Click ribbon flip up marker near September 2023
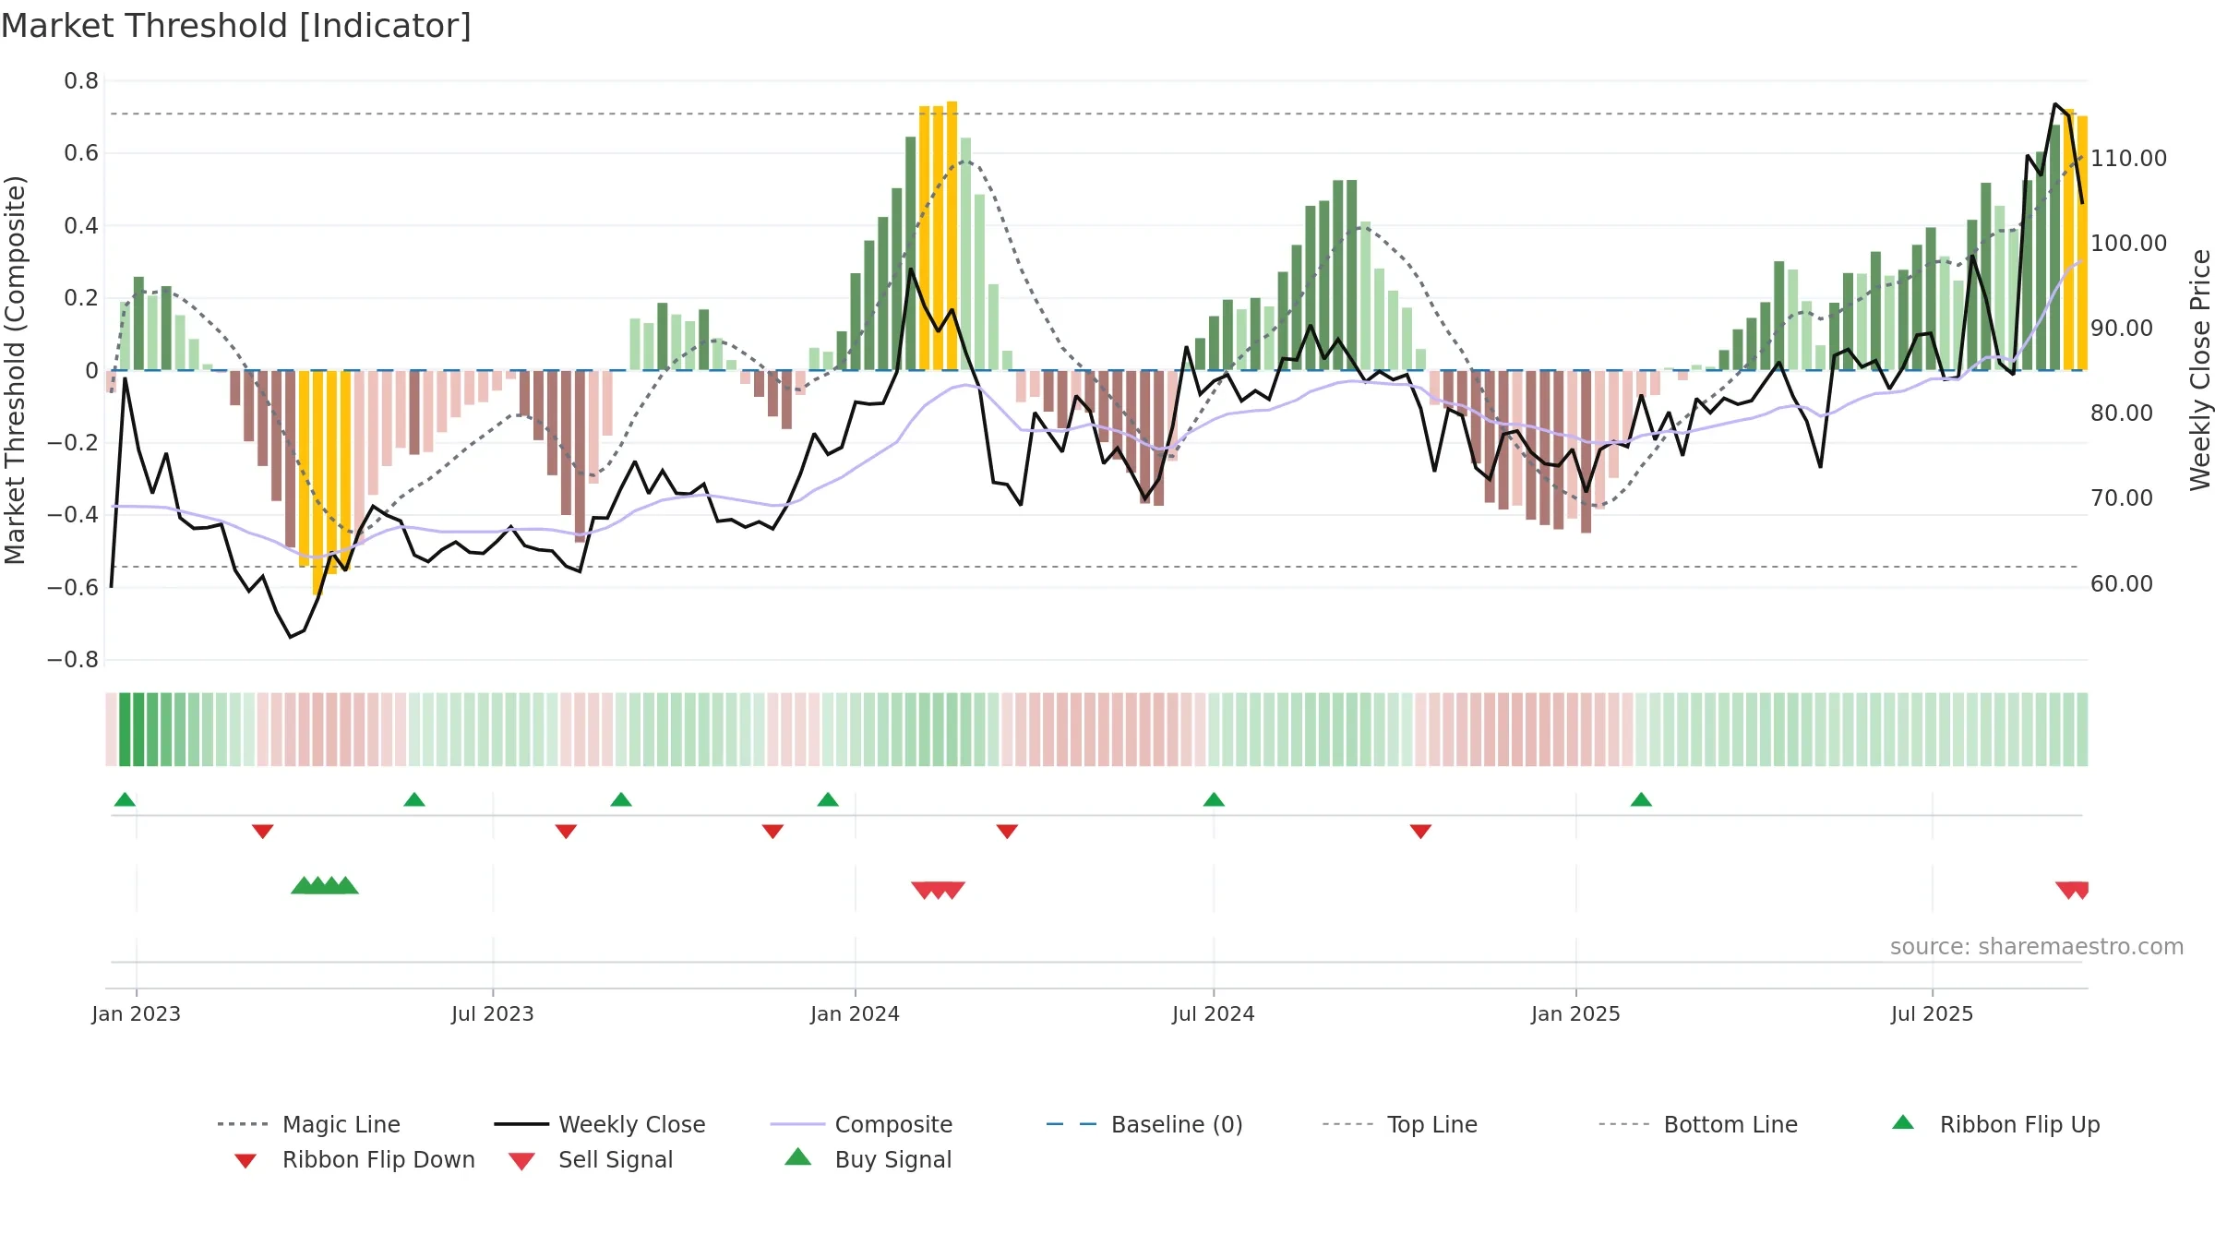The width and height of the screenshot is (2215, 1246). pyautogui.click(x=621, y=799)
